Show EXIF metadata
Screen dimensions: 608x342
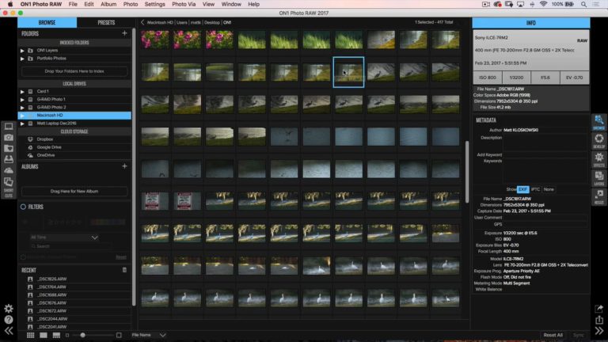(x=522, y=189)
